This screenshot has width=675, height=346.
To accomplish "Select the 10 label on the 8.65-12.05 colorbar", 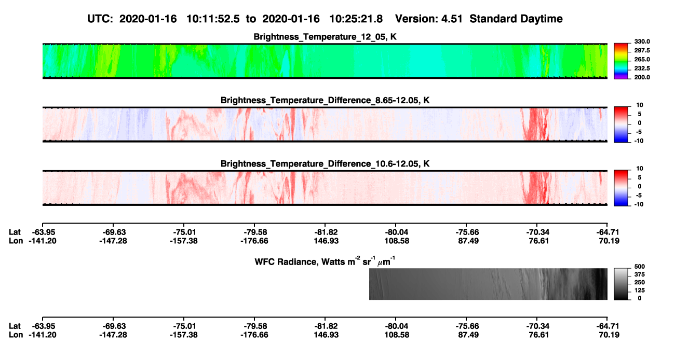I will [x=640, y=105].
